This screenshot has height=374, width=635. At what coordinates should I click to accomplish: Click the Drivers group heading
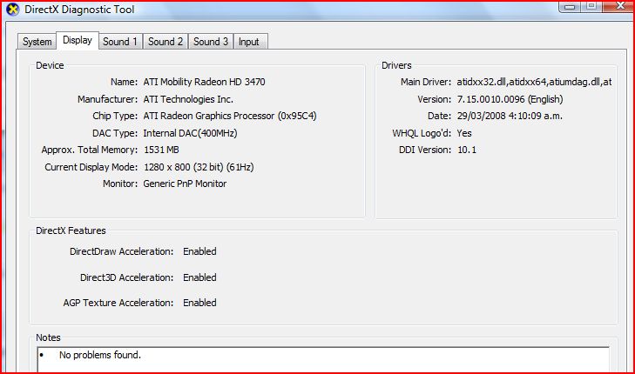(396, 65)
